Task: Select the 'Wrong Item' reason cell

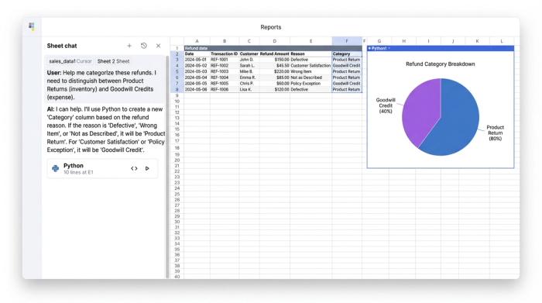Action: [x=310, y=71]
